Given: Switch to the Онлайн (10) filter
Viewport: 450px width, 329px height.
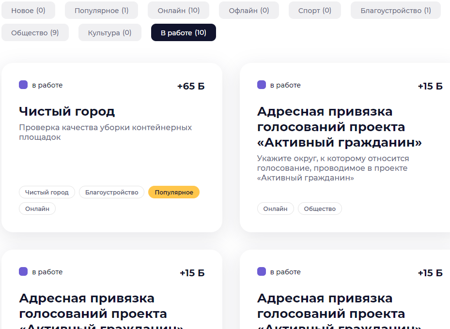Looking at the screenshot, I should click(179, 10).
